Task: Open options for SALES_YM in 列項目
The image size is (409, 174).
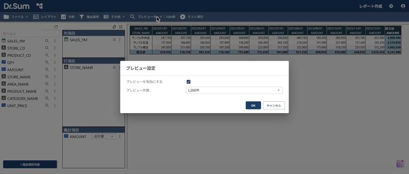Action: click(x=120, y=40)
